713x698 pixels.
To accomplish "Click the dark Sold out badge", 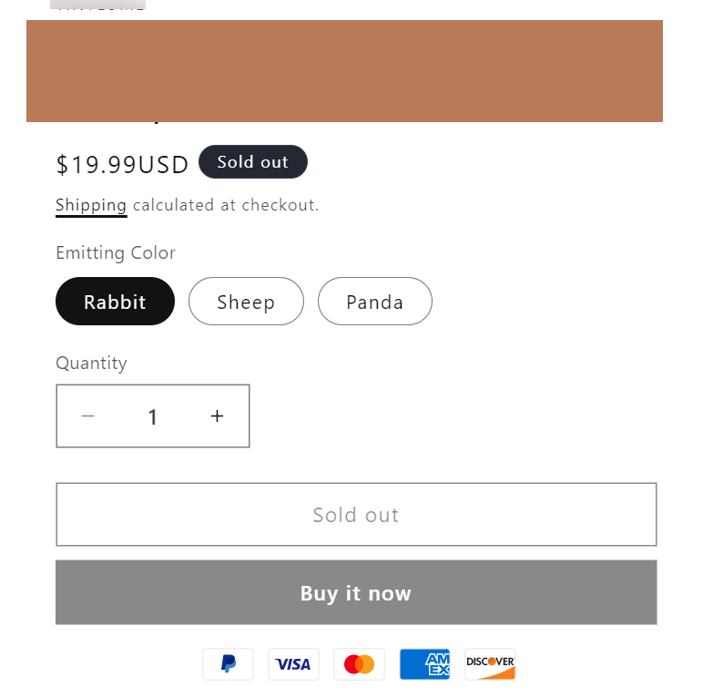I will point(252,162).
